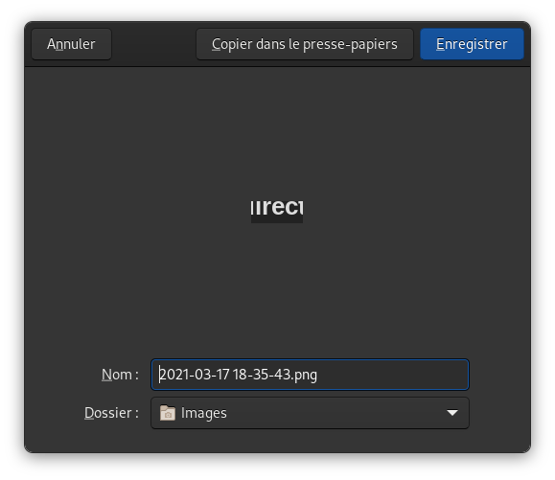Click the Nom label
Image resolution: width=555 pixels, height=480 pixels.
click(x=120, y=375)
